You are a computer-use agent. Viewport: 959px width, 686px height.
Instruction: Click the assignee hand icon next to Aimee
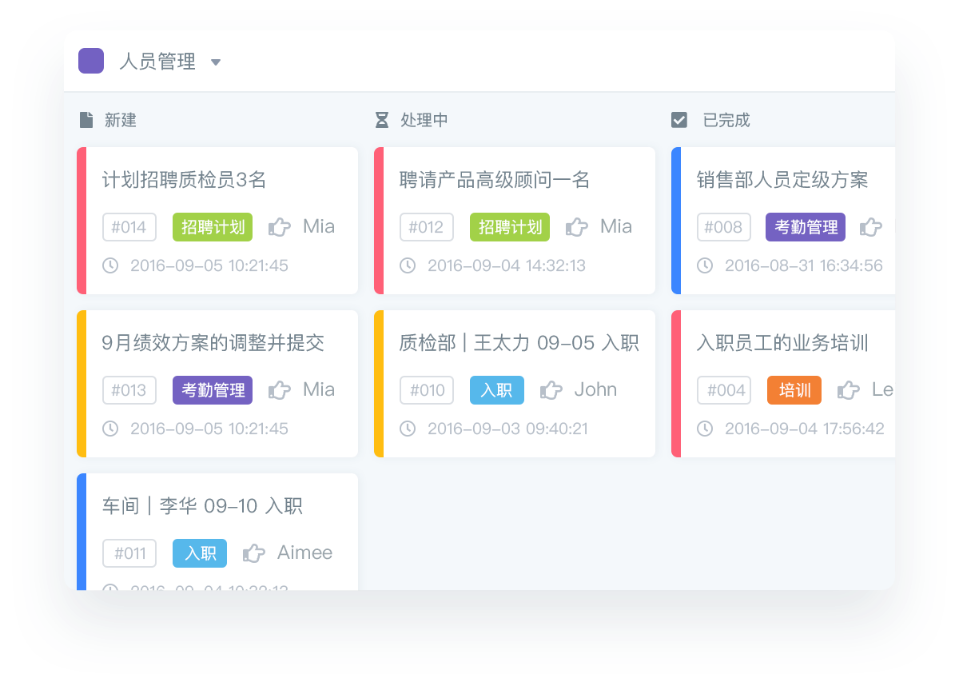(x=254, y=553)
